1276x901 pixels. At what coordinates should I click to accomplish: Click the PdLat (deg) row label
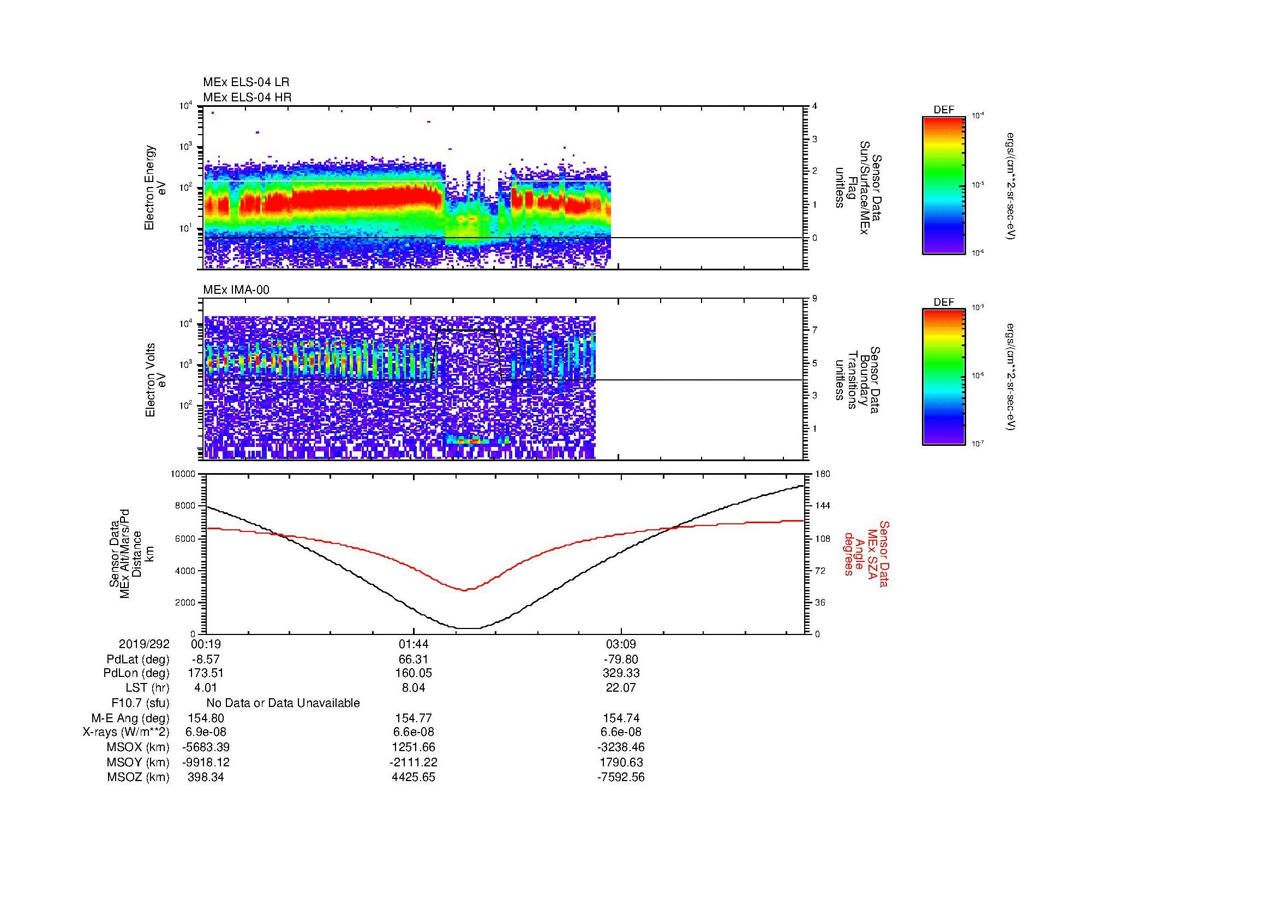pyautogui.click(x=138, y=659)
